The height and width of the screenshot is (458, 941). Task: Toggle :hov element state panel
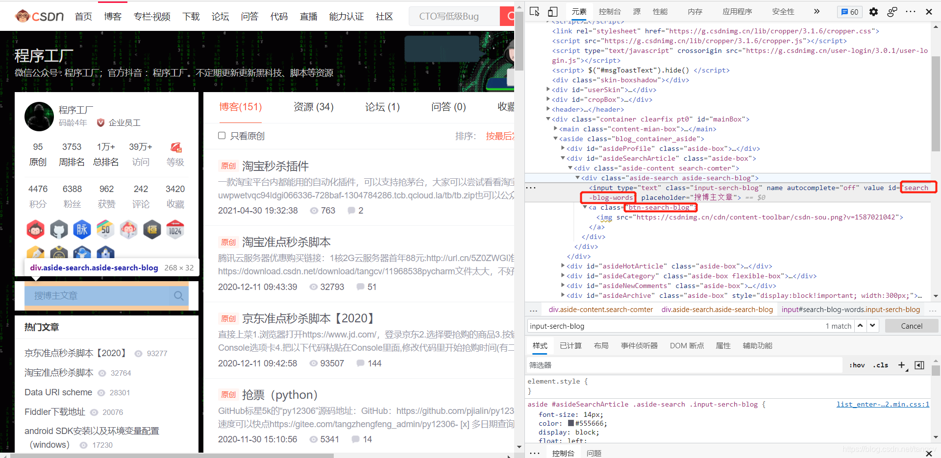[x=857, y=365]
